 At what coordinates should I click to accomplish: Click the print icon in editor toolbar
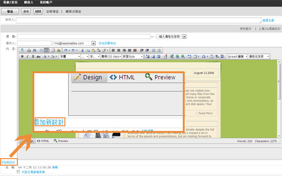(x=29, y=51)
